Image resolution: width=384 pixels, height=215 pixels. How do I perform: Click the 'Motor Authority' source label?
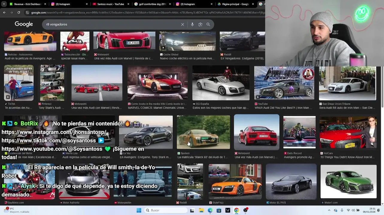point(71,202)
